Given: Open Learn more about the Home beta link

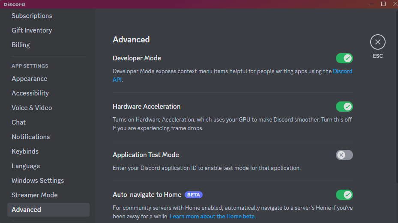Looking at the screenshot, I should (212, 217).
